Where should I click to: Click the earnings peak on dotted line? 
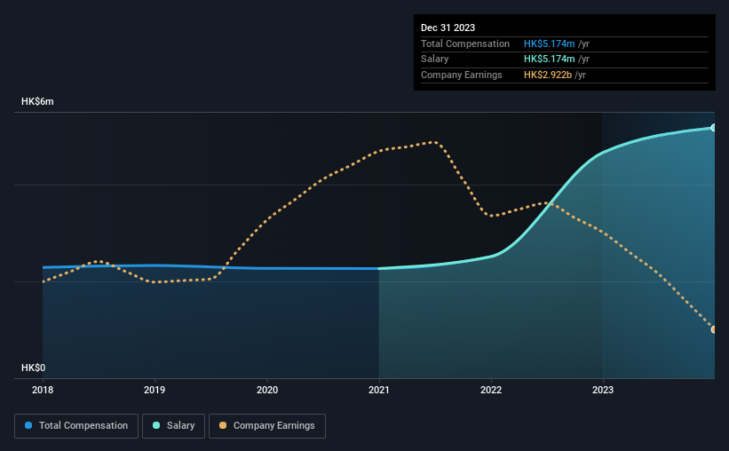tap(434, 142)
